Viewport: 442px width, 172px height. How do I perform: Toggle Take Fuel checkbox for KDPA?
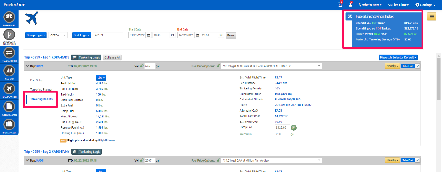pos(417,66)
